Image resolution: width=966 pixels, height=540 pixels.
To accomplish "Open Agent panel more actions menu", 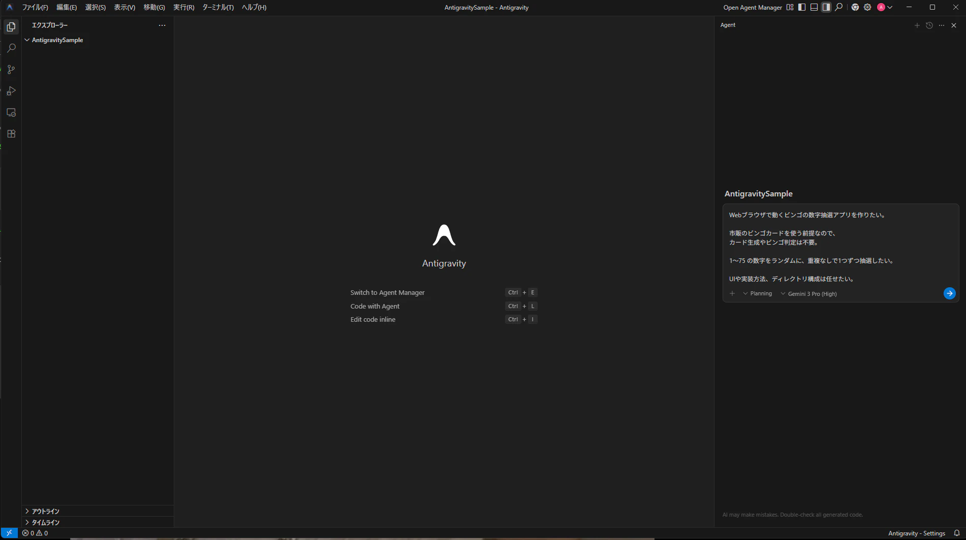I will coord(942,25).
